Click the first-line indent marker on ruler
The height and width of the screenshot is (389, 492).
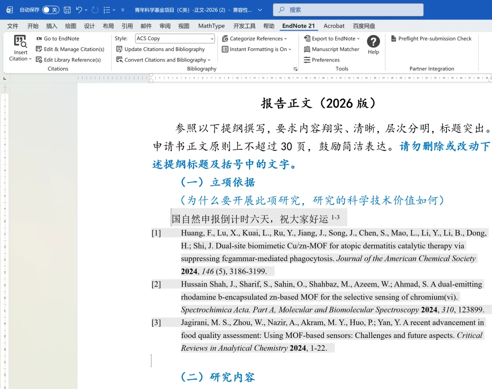point(151,75)
